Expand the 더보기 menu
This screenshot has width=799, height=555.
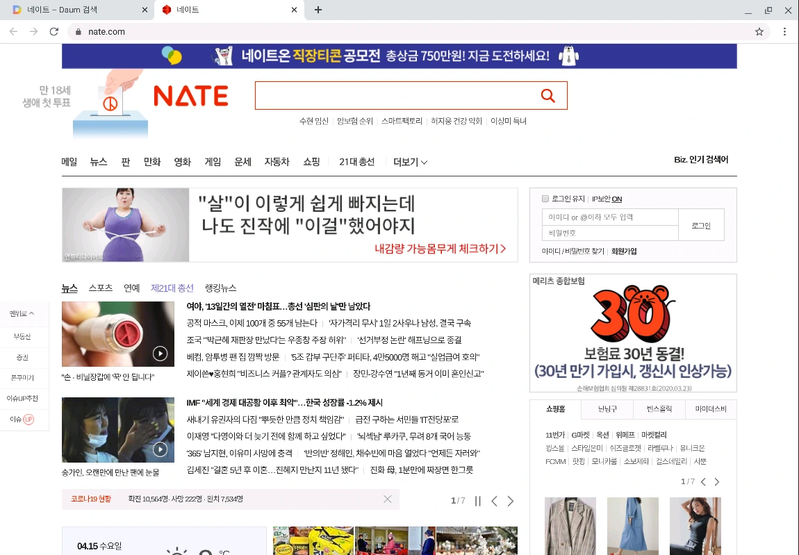pos(410,162)
